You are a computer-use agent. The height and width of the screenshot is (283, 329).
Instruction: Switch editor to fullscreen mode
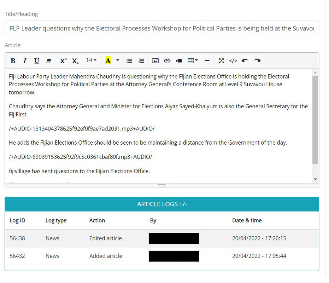point(221,61)
